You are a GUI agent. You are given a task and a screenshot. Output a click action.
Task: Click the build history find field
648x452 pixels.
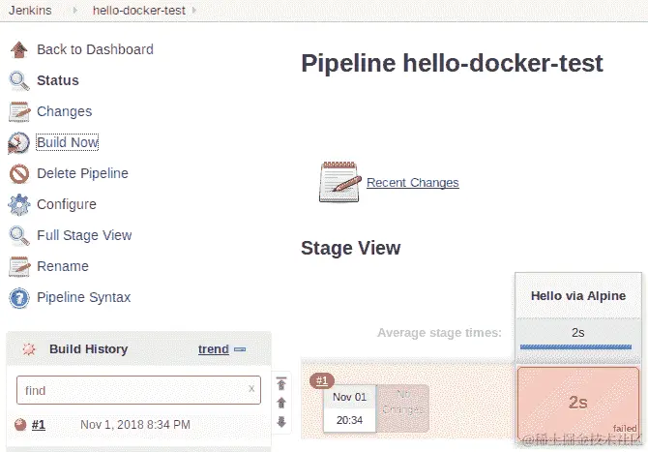click(x=131, y=390)
